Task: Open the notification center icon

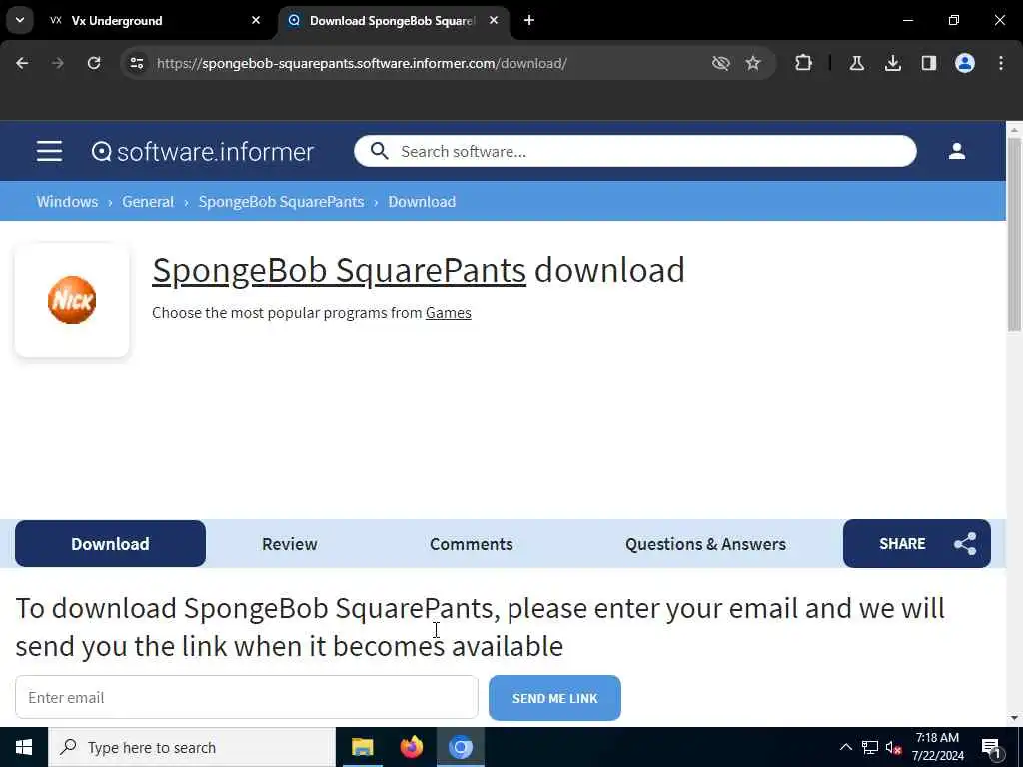Action: [x=992, y=747]
